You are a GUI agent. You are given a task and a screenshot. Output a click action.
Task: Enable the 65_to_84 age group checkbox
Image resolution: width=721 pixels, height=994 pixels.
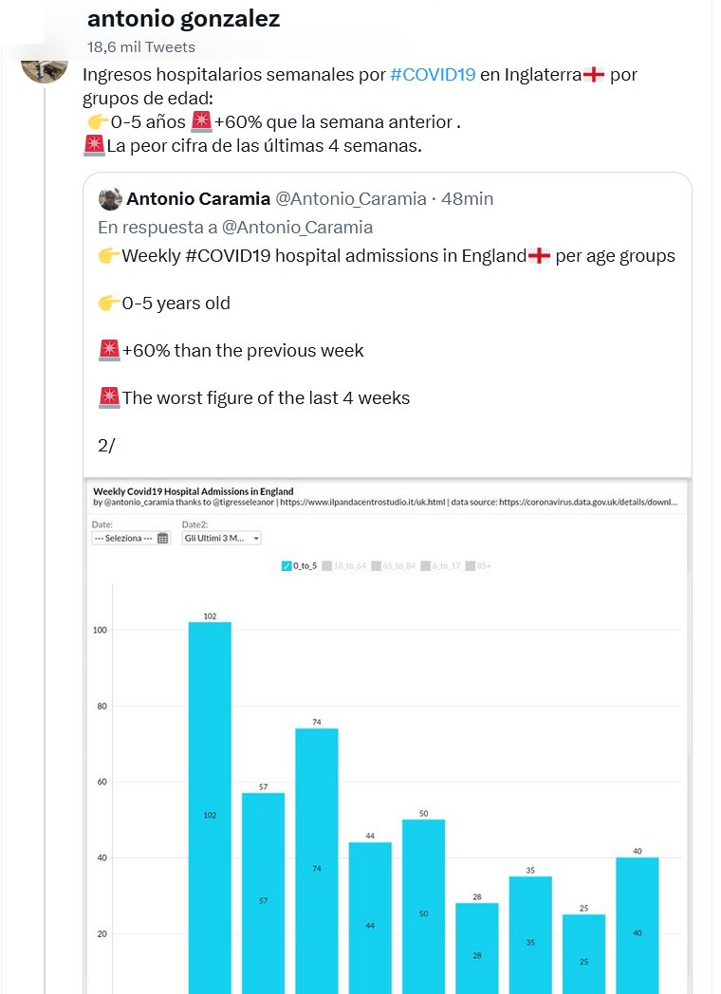[377, 565]
